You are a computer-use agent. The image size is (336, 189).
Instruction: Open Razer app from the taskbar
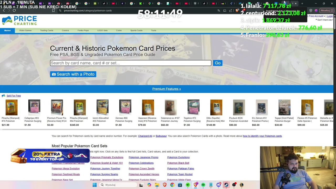click(188, 185)
